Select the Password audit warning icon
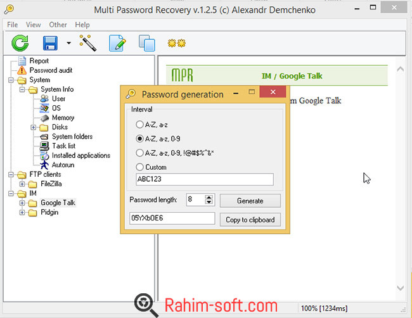The image size is (412, 318). click(22, 70)
